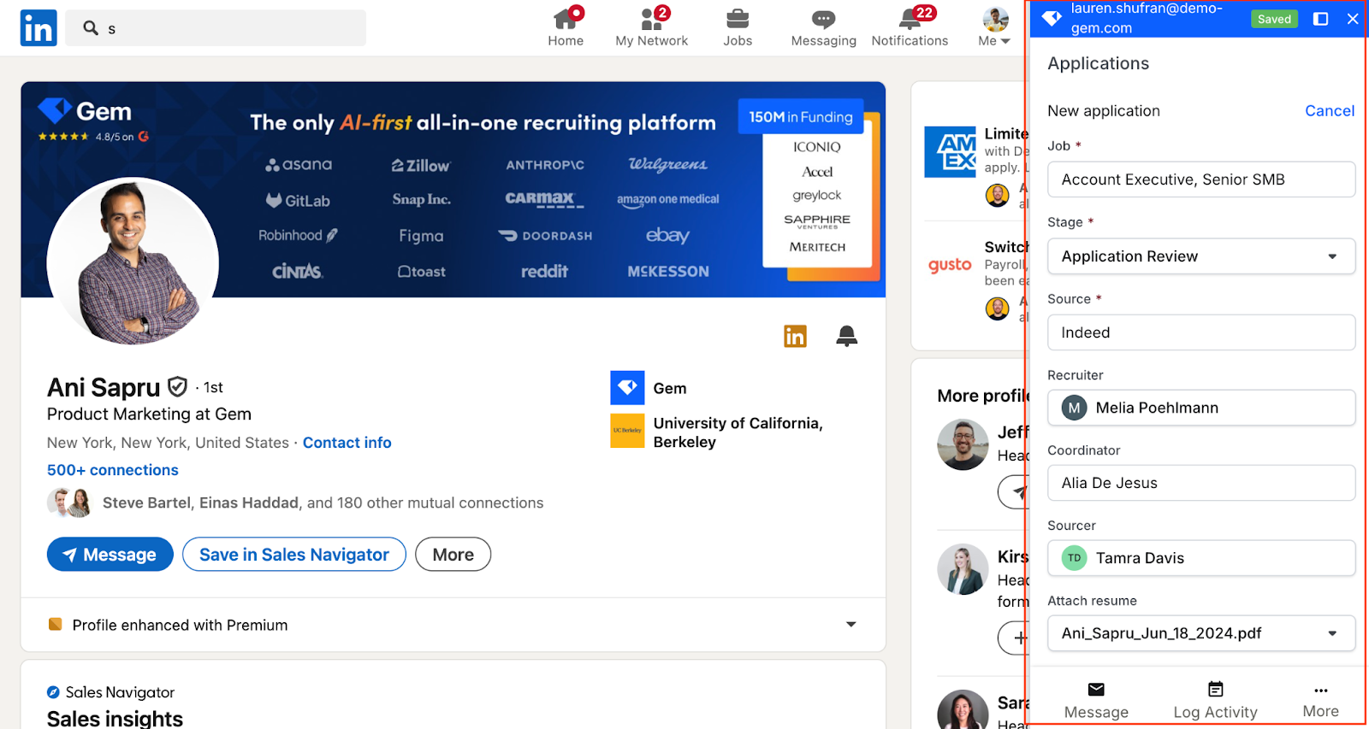Viewport: 1369px width, 729px height.
Task: Open the Gem company link
Action: pos(670,389)
